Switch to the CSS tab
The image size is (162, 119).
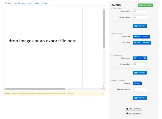[x=37, y=3]
